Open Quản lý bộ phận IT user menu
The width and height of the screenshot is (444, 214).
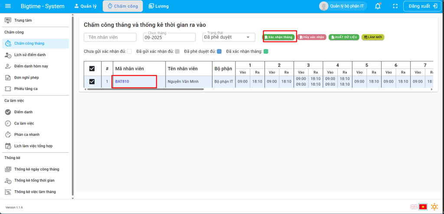pyautogui.click(x=342, y=6)
